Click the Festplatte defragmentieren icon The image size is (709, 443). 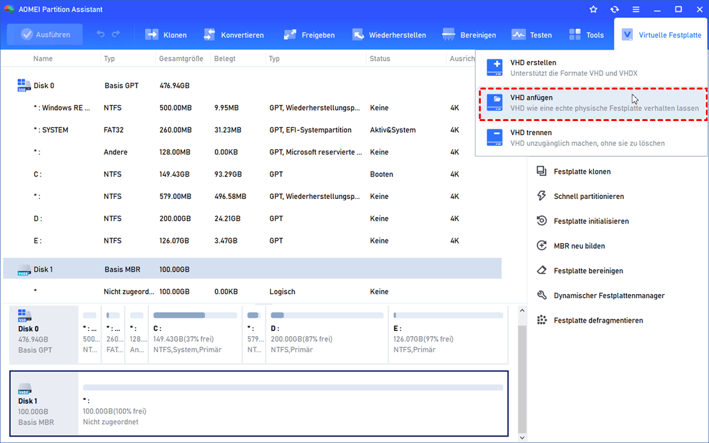pos(542,320)
